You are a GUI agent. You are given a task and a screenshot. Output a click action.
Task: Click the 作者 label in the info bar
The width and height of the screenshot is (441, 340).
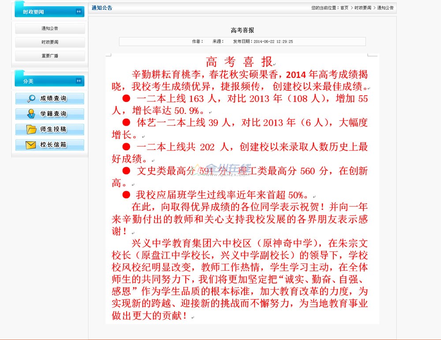pos(198,41)
